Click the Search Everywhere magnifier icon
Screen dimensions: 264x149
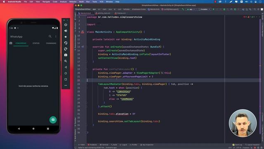click(x=255, y=9)
